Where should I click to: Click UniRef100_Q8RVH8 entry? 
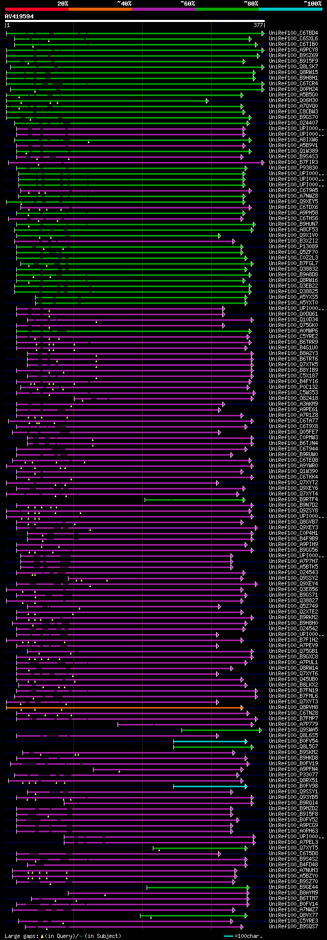(293, 708)
